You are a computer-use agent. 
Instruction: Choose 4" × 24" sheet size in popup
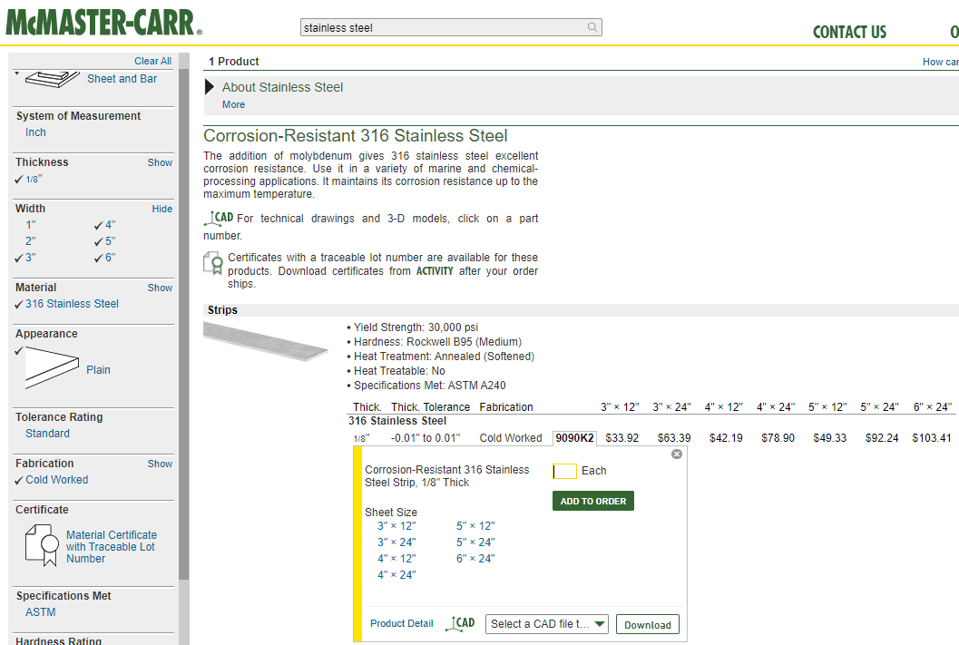pyautogui.click(x=396, y=575)
